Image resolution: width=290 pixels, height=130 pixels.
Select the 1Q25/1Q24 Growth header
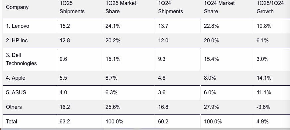[x=270, y=7]
